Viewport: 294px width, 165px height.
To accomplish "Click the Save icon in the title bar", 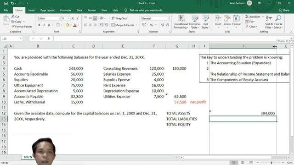I will [6, 3].
